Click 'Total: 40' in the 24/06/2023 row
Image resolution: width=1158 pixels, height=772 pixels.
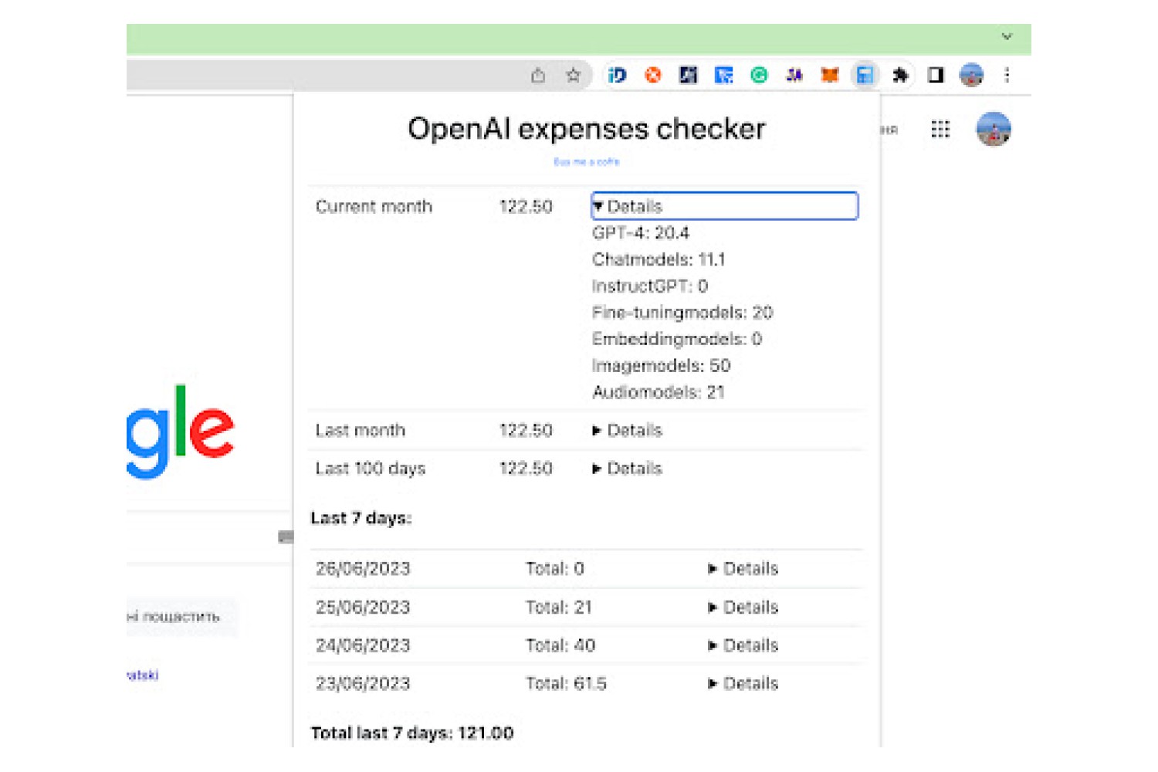pos(560,645)
